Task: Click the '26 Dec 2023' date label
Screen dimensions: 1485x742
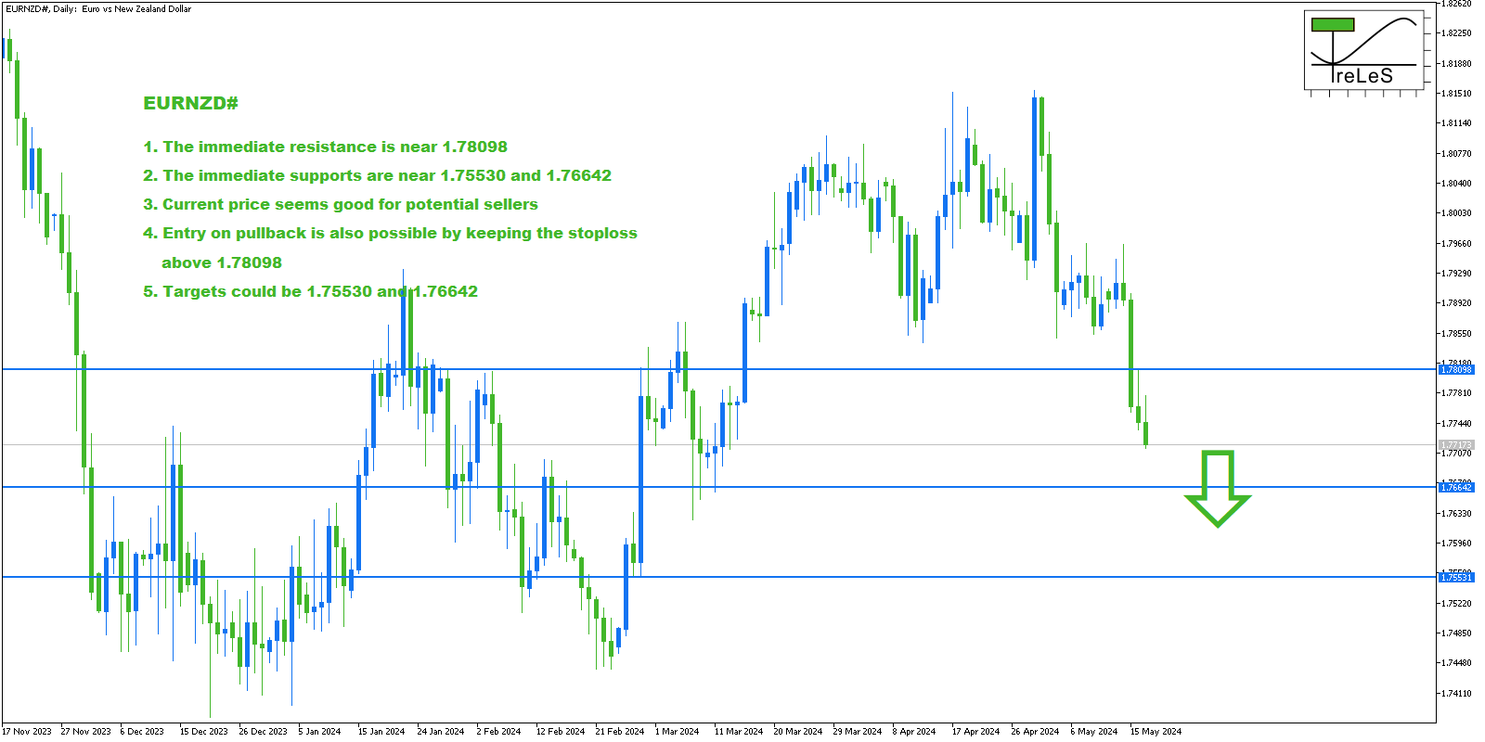Action: pyautogui.click(x=263, y=732)
